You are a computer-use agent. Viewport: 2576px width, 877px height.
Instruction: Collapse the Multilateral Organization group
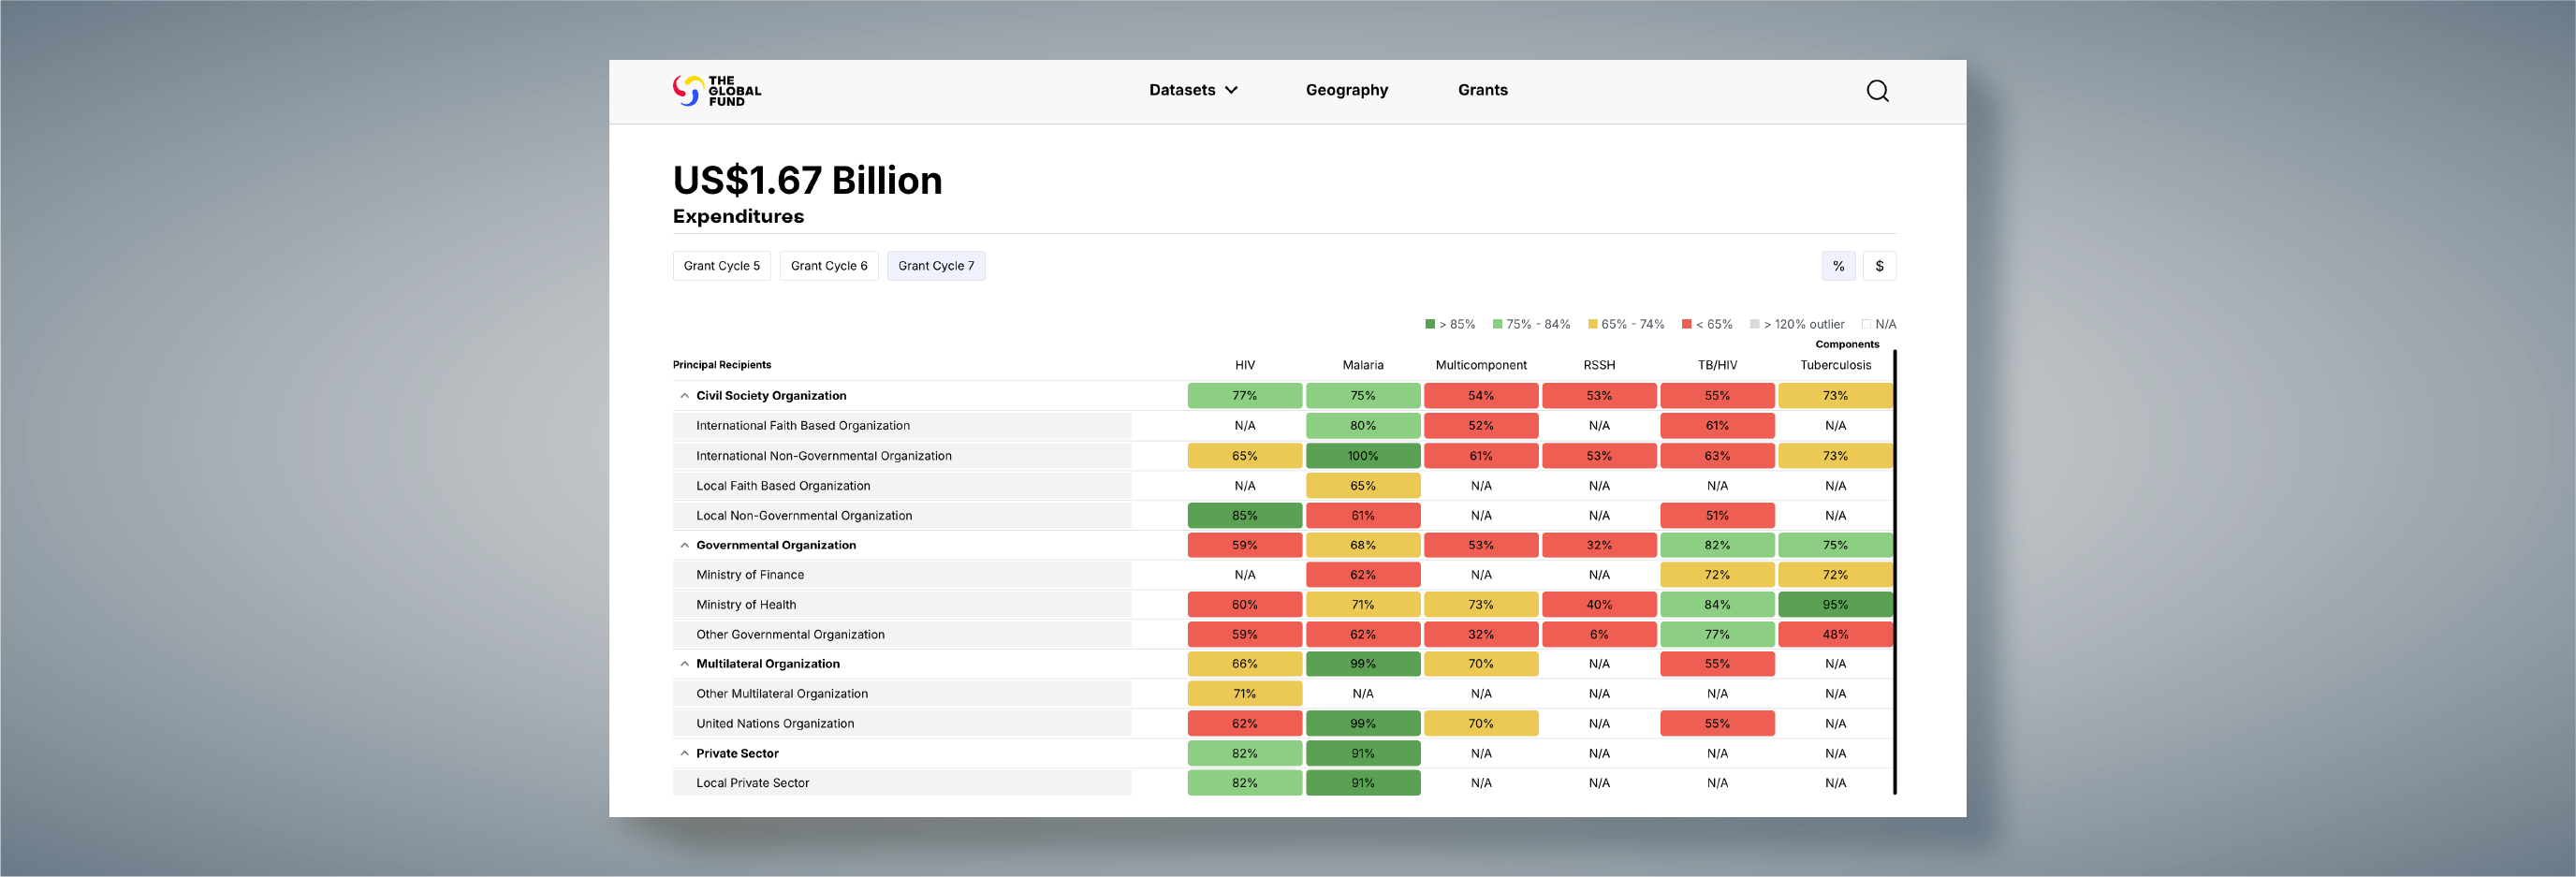coord(684,664)
